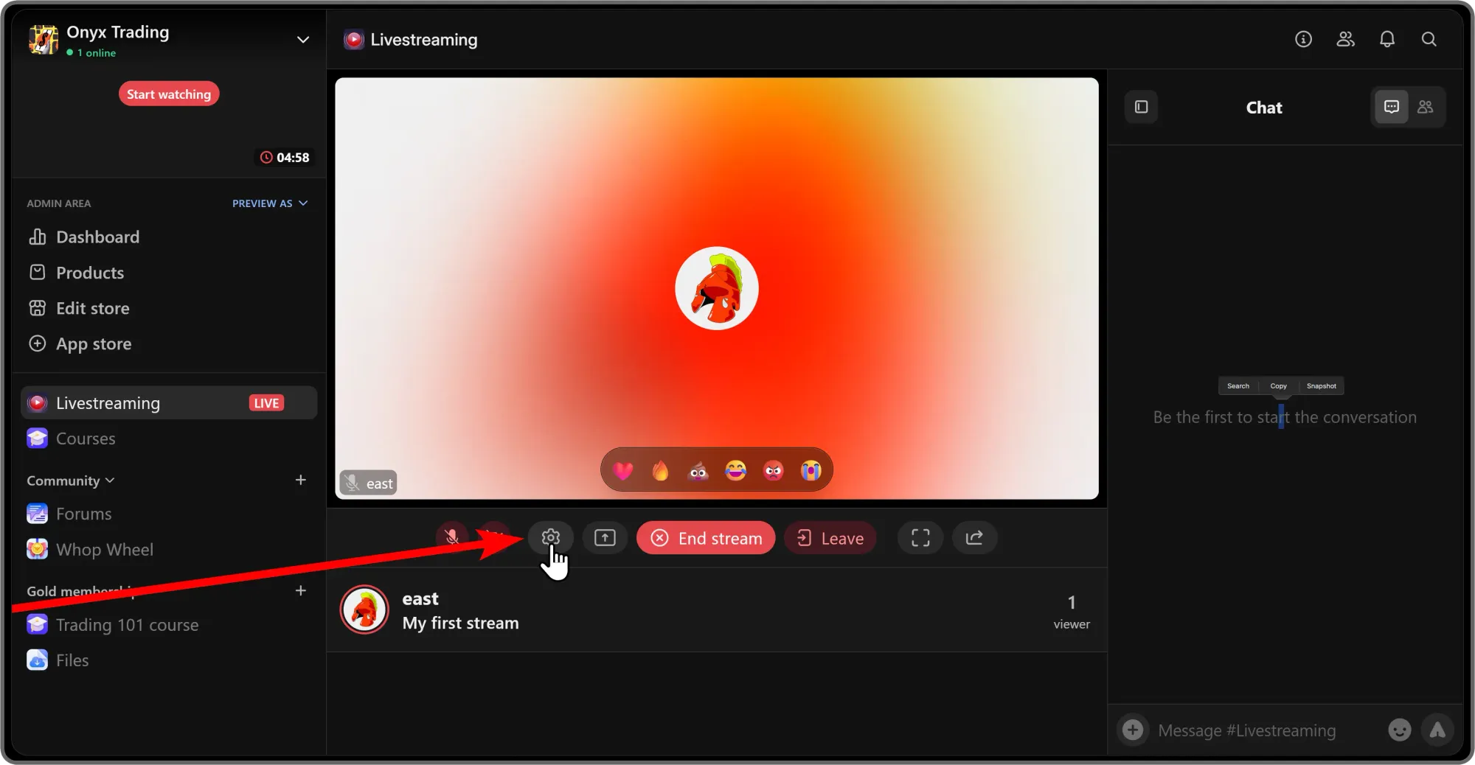Switch chat panel to participants view
The width and height of the screenshot is (1475, 765).
tap(1425, 108)
